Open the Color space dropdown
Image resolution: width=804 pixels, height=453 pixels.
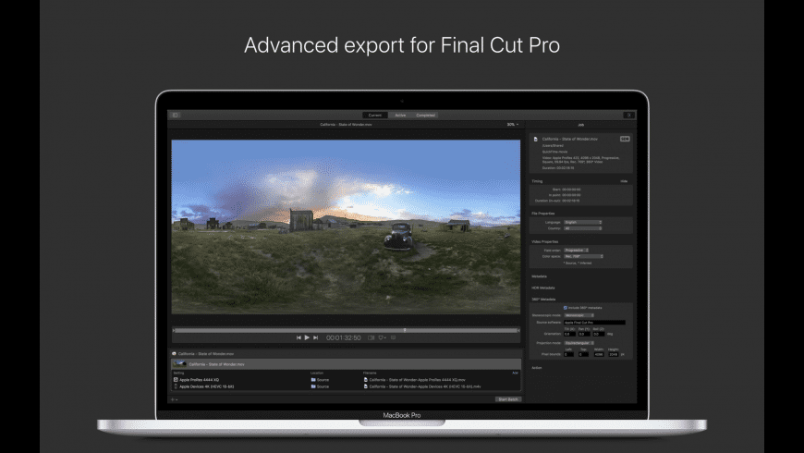click(583, 256)
